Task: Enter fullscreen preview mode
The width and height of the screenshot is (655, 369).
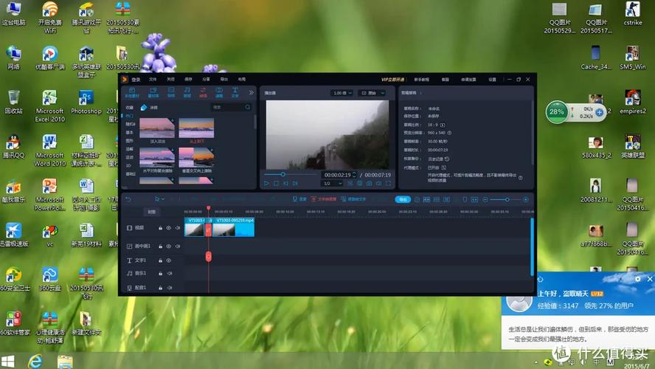Action: (x=388, y=184)
